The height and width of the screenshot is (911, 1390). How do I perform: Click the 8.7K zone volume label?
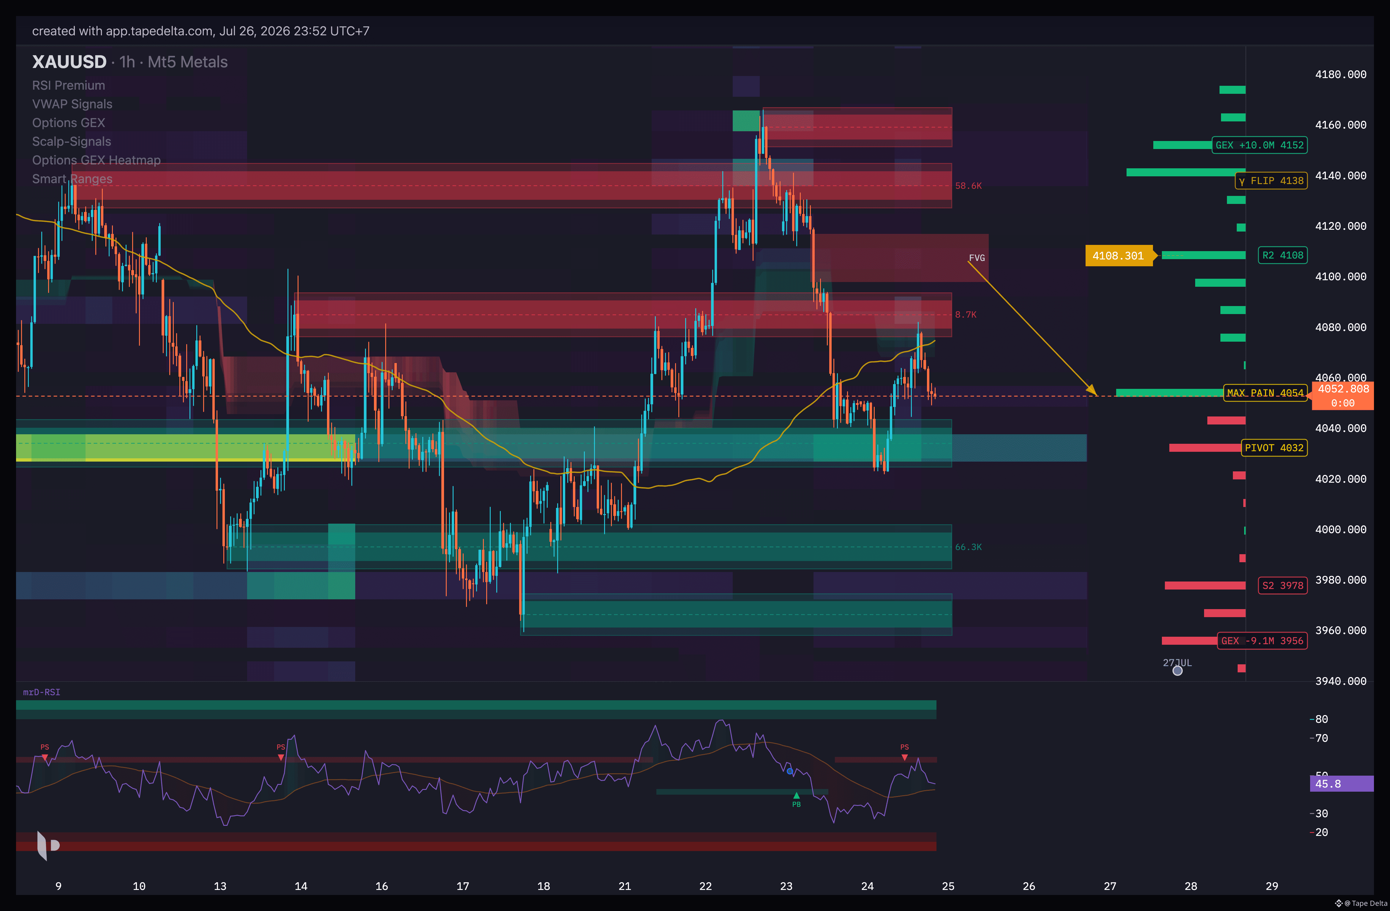(x=965, y=315)
